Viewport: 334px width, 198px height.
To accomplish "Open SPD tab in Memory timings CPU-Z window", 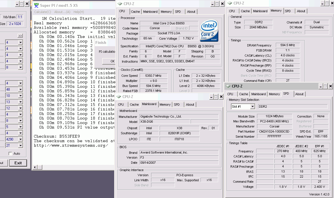I will coord(288,11).
